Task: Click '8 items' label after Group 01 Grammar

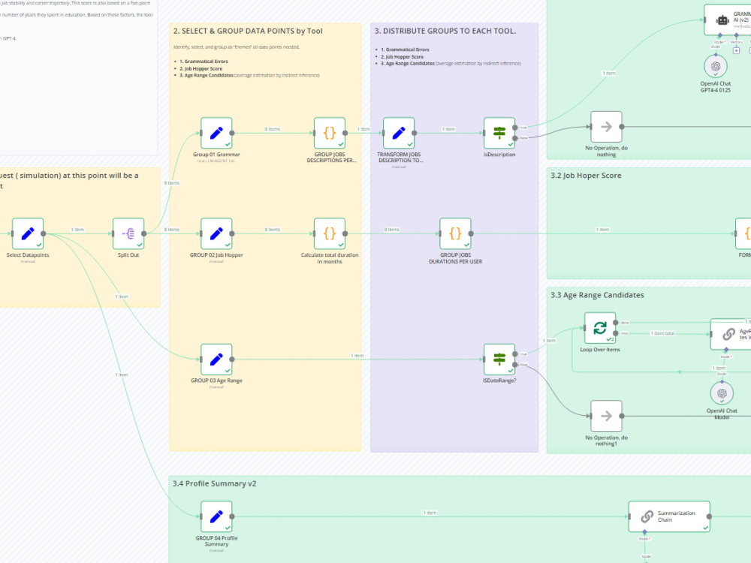Action: pyautogui.click(x=273, y=129)
